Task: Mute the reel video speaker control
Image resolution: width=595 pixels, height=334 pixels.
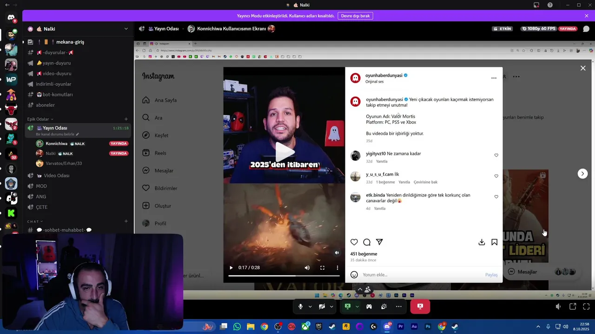Action: [x=307, y=268]
